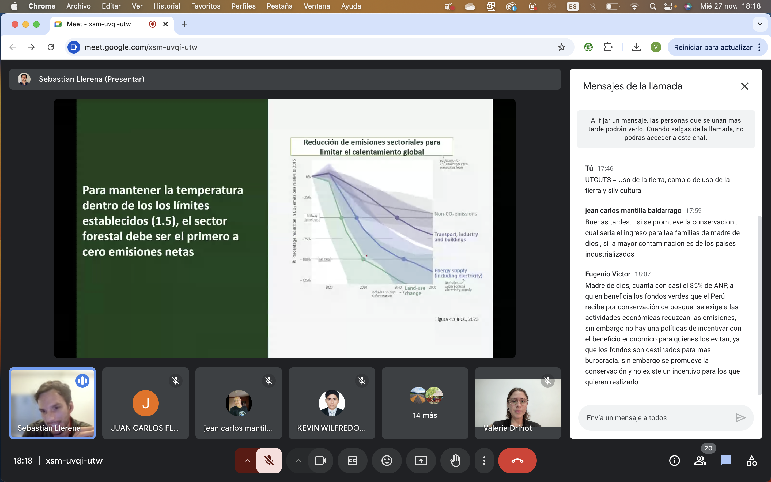The width and height of the screenshot is (771, 482).
Task: Click the present screen icon
Action: [421, 460]
